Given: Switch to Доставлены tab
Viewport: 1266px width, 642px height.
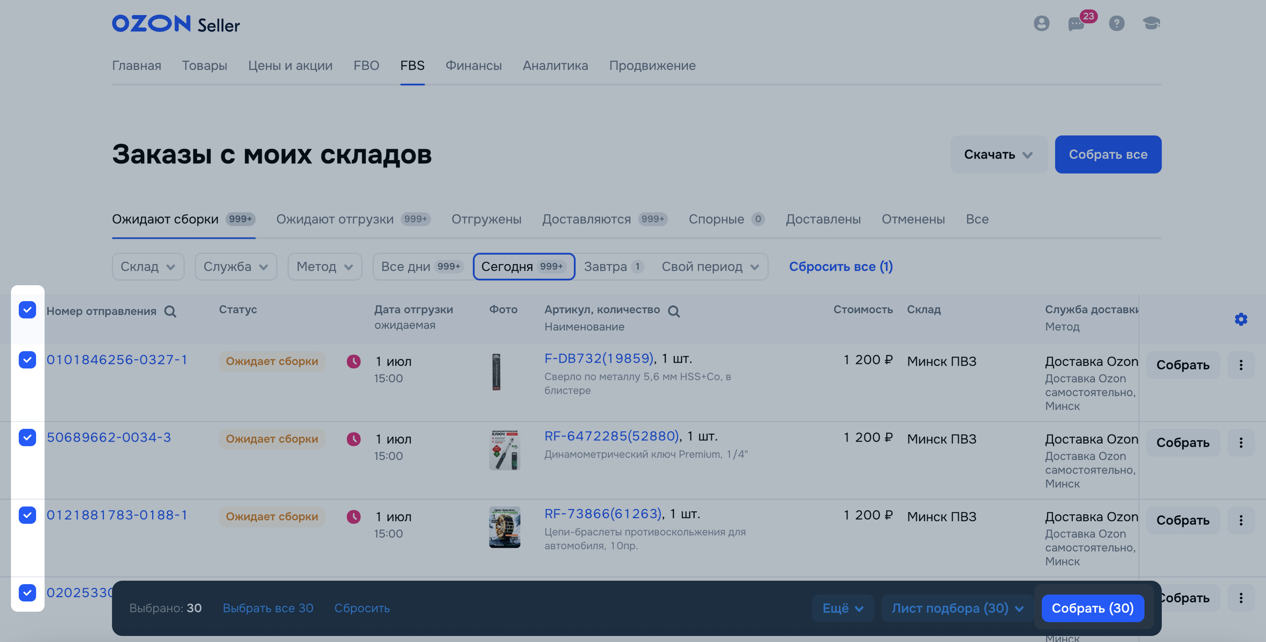Looking at the screenshot, I should (x=823, y=219).
